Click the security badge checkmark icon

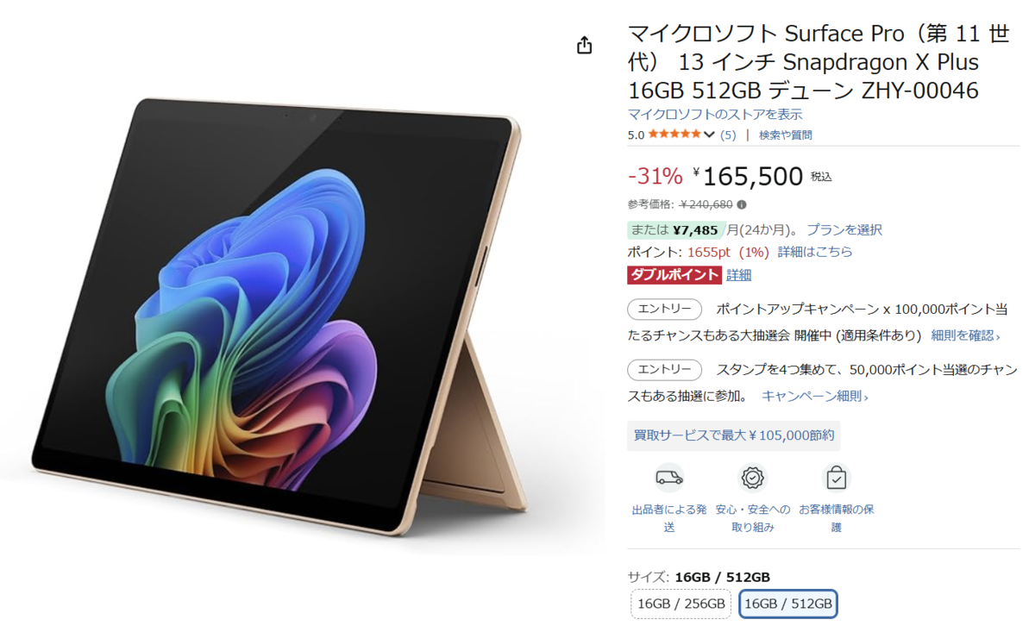753,478
